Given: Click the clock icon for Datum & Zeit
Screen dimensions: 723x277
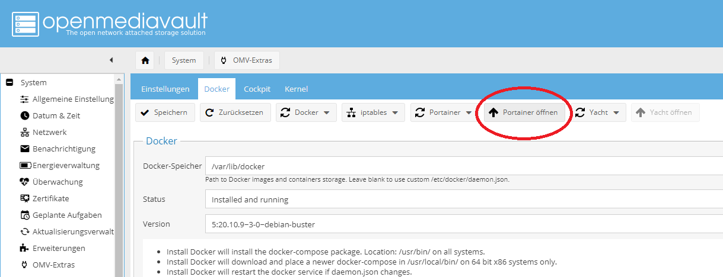Looking at the screenshot, I should 24,115.
